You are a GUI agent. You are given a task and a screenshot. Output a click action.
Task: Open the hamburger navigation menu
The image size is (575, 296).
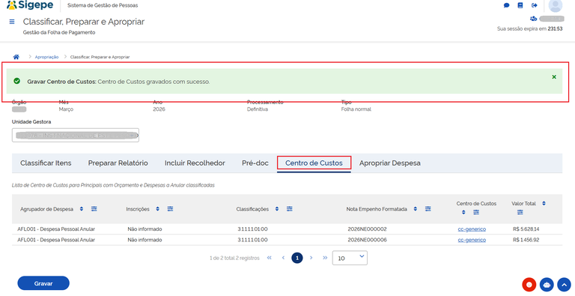[12, 22]
